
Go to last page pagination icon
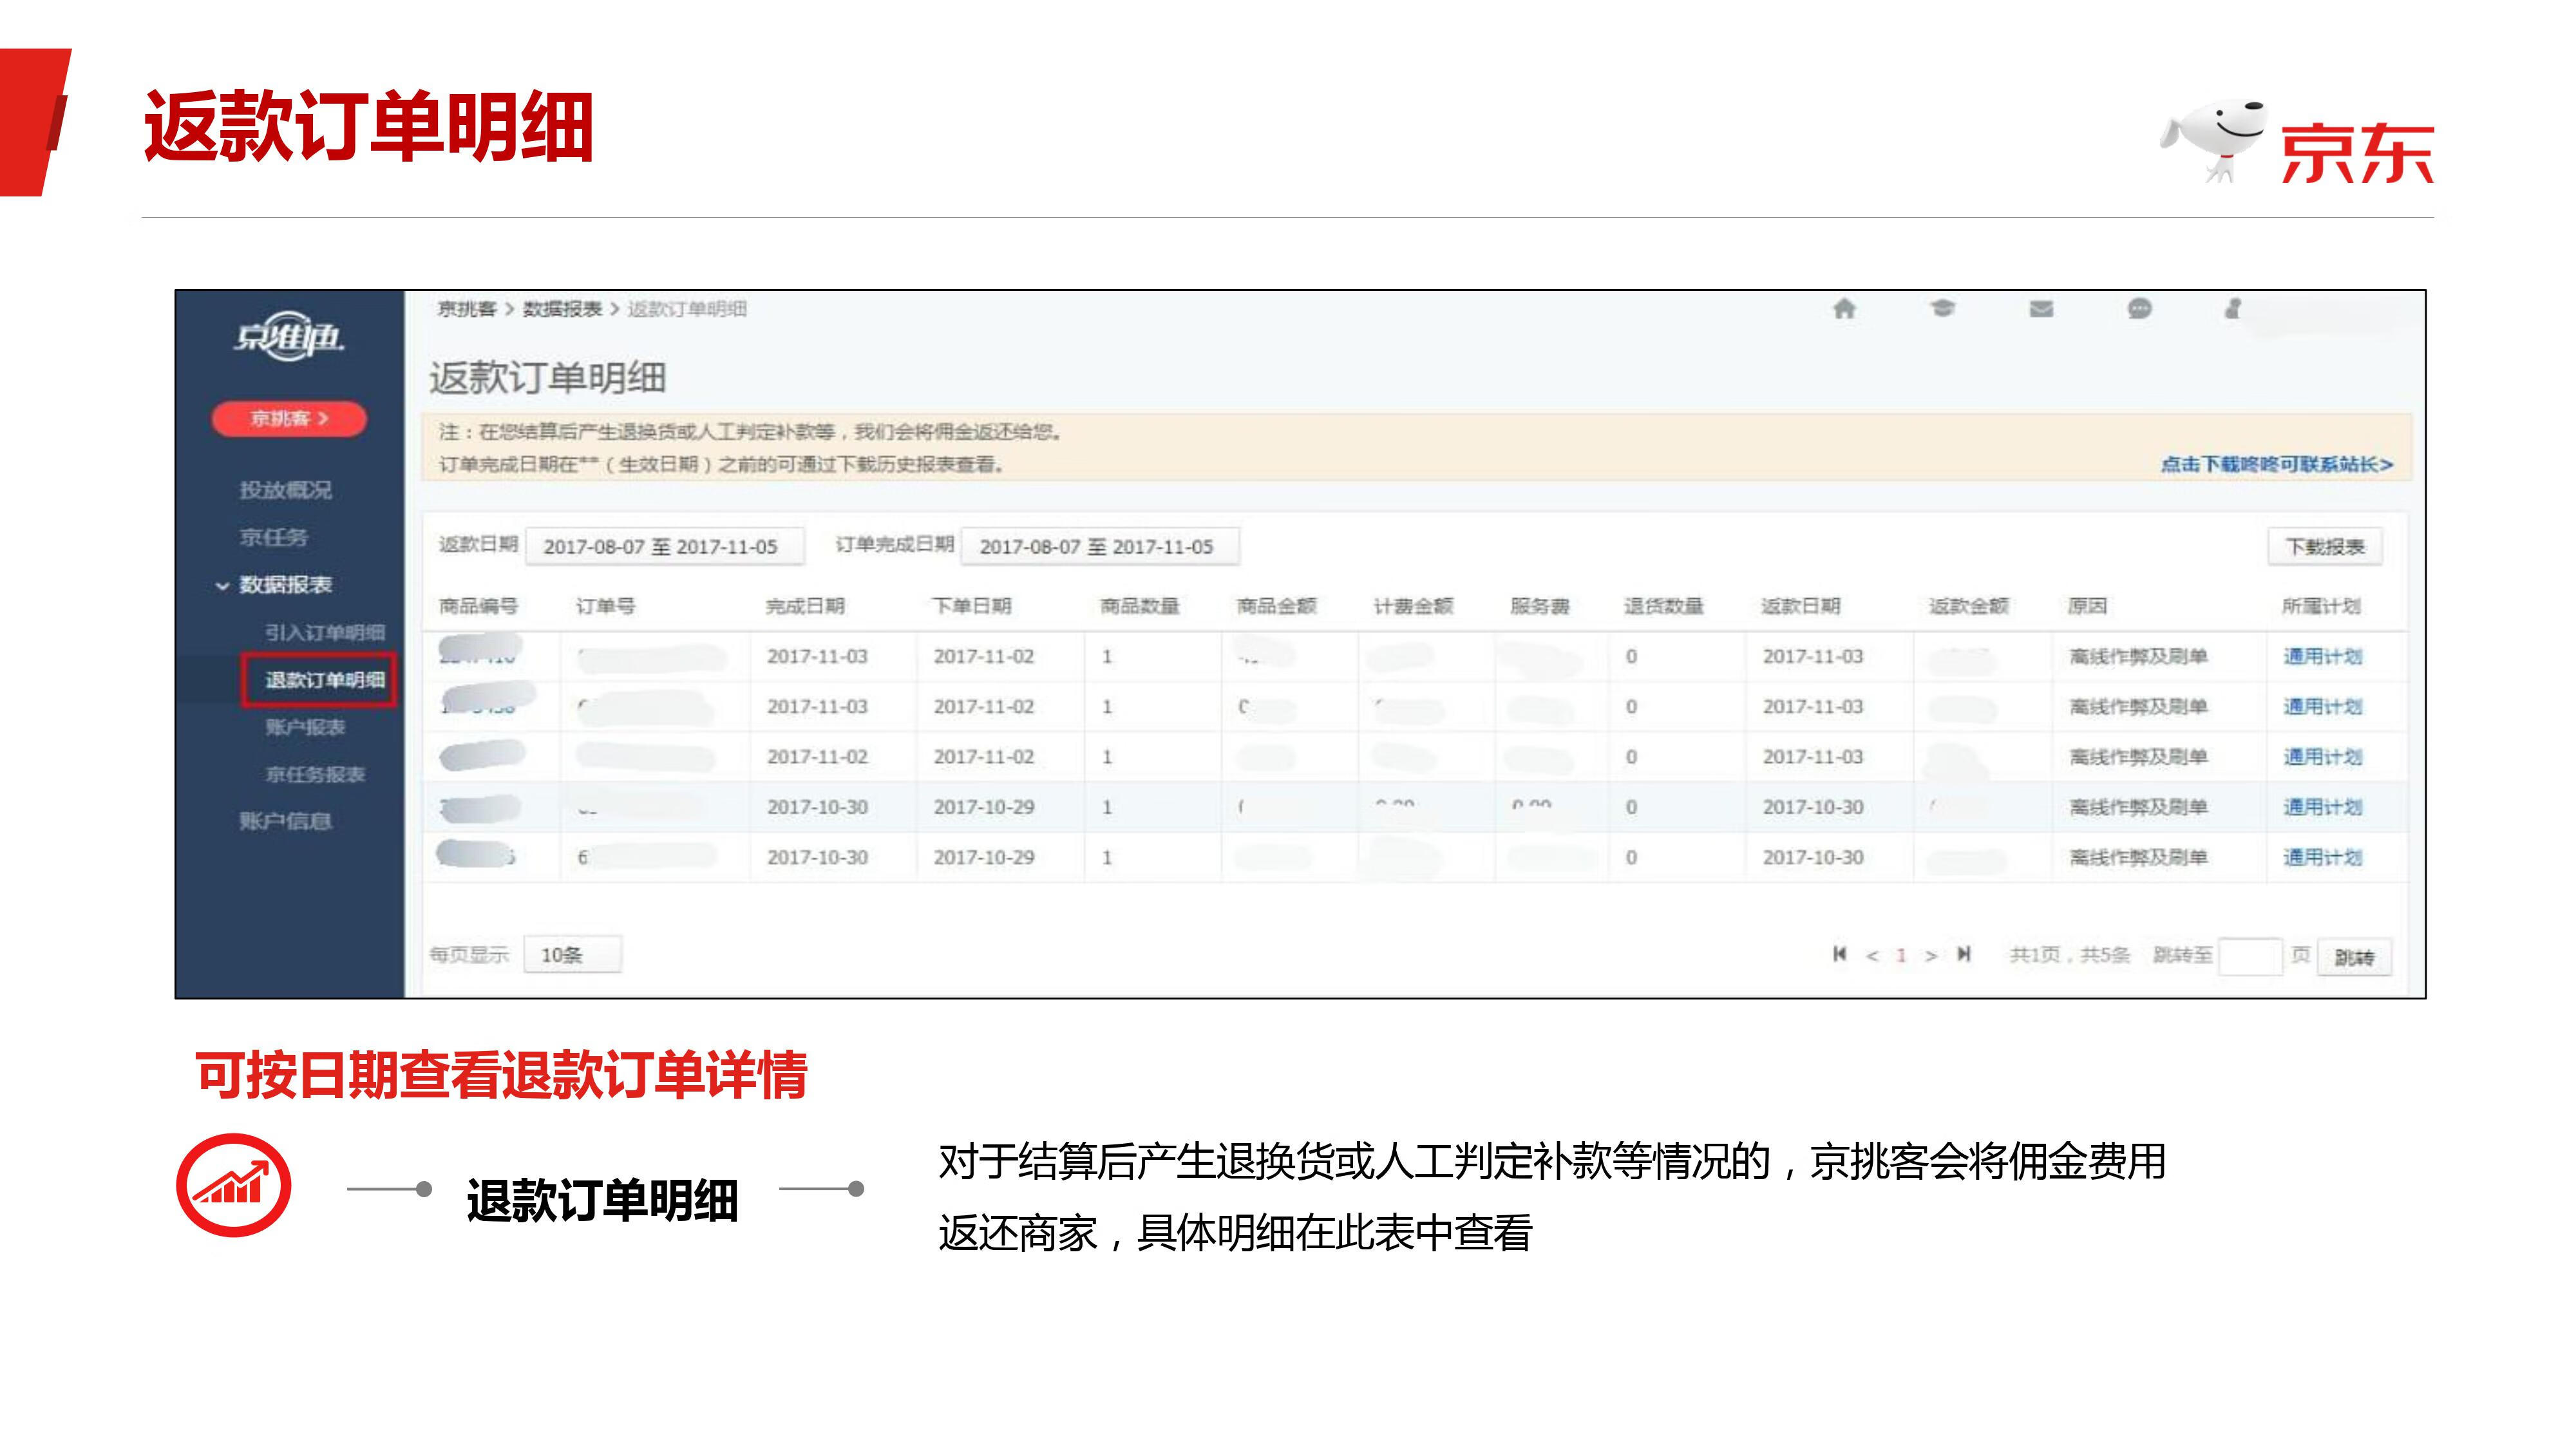point(1964,954)
